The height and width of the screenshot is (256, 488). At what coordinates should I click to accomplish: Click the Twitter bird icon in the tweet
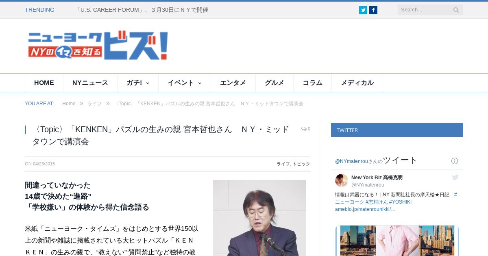pos(455,177)
